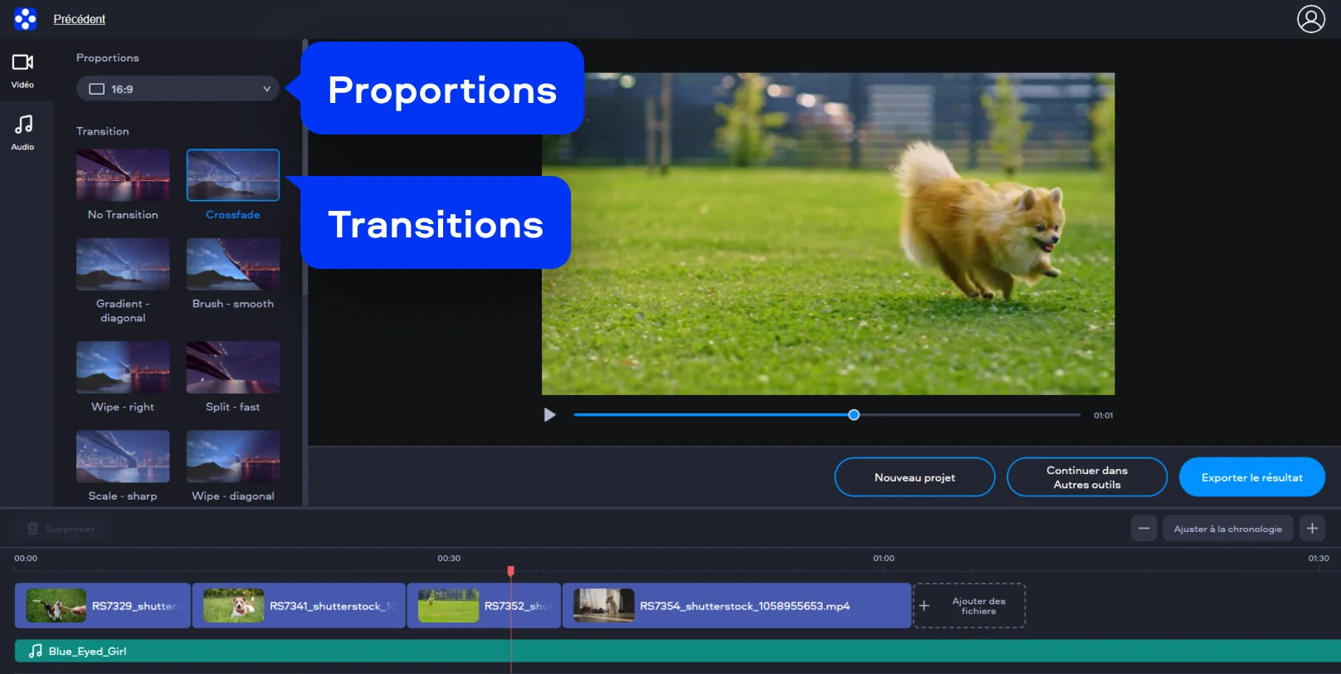Select the No Transition thumbnail

click(123, 175)
